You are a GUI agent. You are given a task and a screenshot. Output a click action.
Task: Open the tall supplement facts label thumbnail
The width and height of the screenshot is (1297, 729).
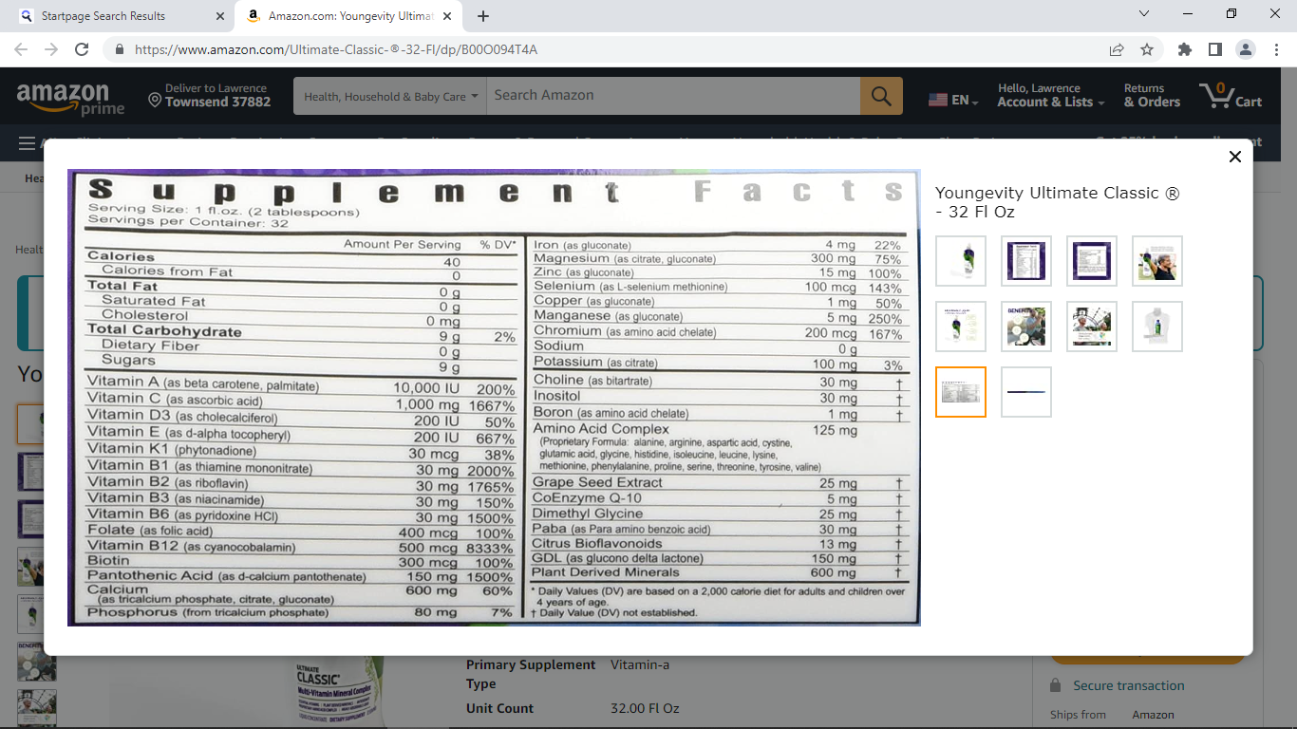pyautogui.click(x=1025, y=261)
